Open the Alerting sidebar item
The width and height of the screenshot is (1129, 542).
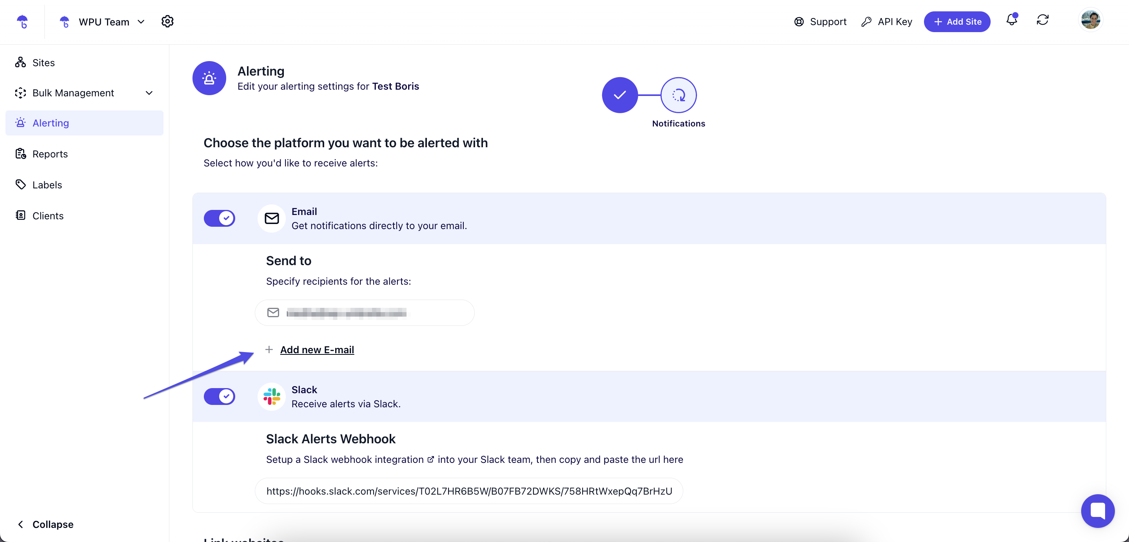pos(84,123)
